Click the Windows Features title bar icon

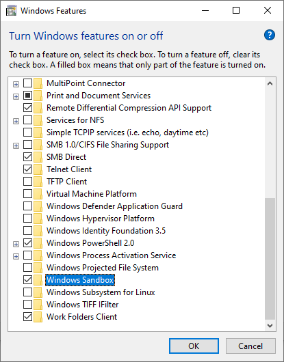pos(11,11)
